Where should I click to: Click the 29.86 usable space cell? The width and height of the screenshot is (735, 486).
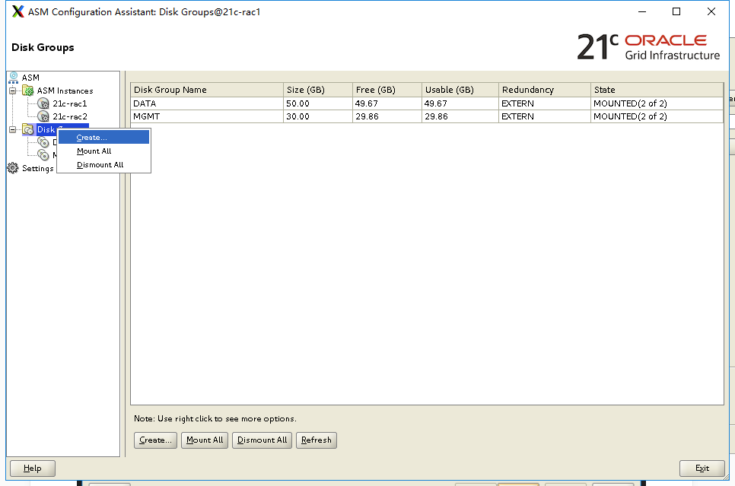[x=460, y=116]
